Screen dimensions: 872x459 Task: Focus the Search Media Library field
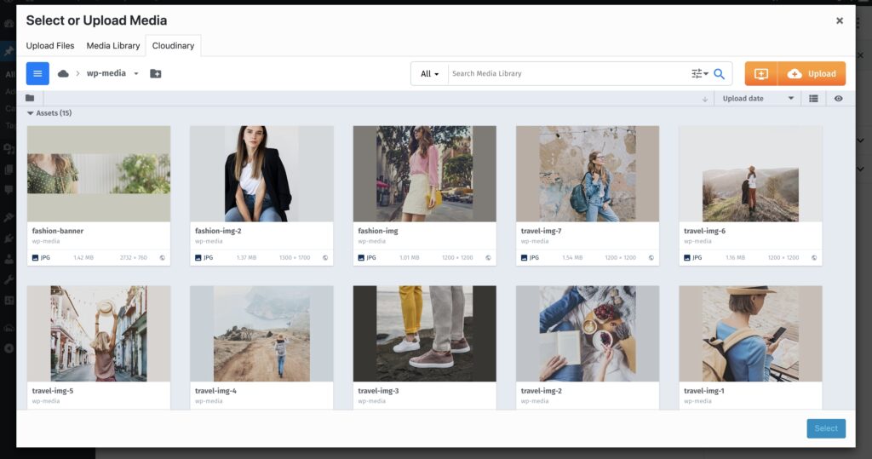tap(568, 73)
